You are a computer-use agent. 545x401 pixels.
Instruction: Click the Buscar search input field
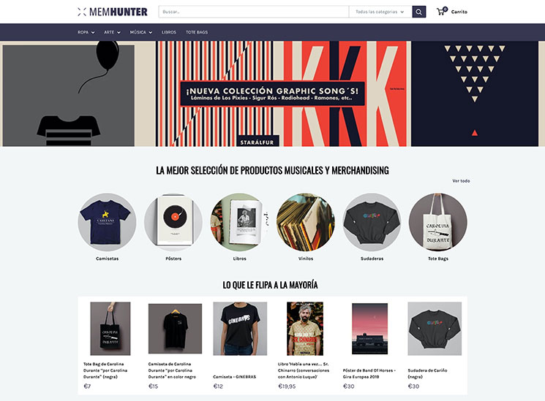[x=254, y=12]
